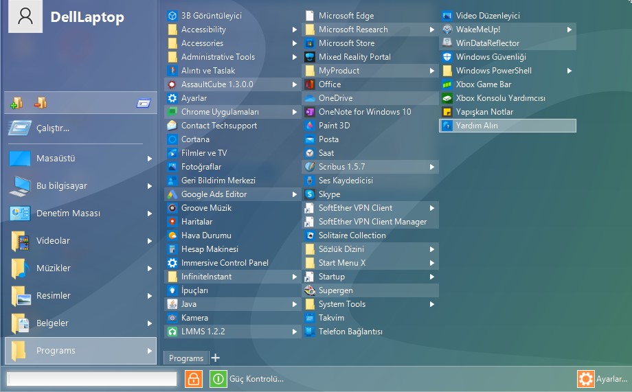This screenshot has height=392, width=632.
Task: Open 3B Görüntüleyici app icon
Action: (172, 16)
